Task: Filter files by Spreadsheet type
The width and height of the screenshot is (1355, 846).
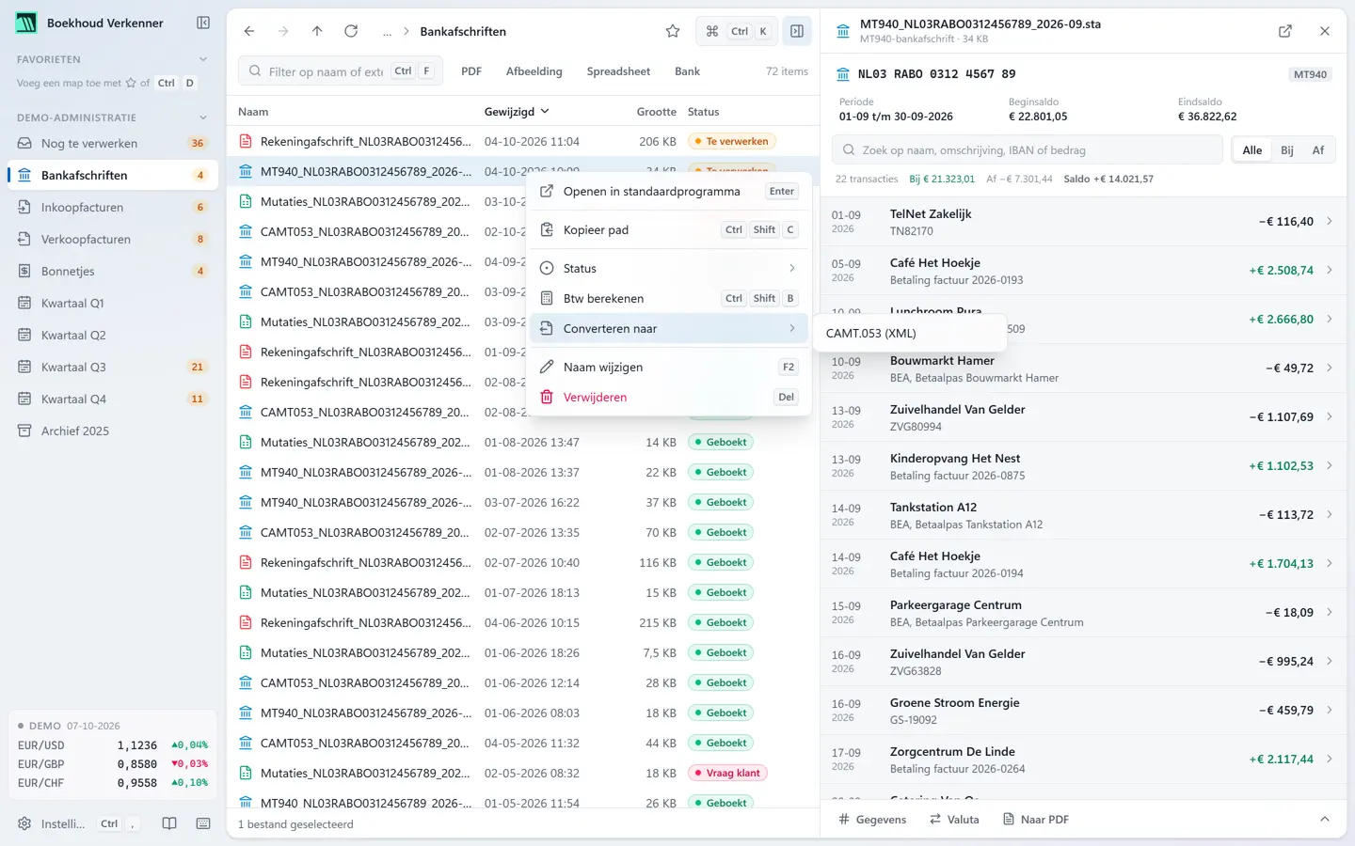Action: (x=618, y=71)
